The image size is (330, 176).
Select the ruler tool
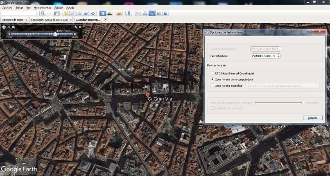[129, 14]
